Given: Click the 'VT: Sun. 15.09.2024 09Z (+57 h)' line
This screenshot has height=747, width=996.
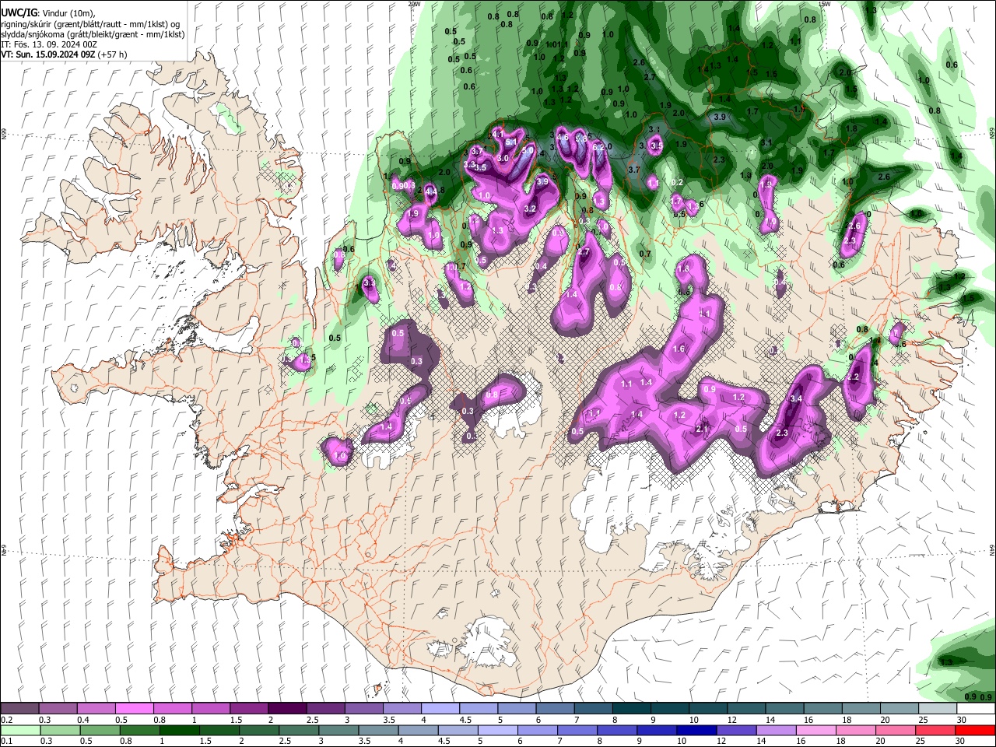Looking at the screenshot, I should click(x=64, y=54).
